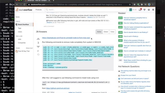The image size is (165, 93).
Task: Add a comment under the question
Action: tap(49, 26)
